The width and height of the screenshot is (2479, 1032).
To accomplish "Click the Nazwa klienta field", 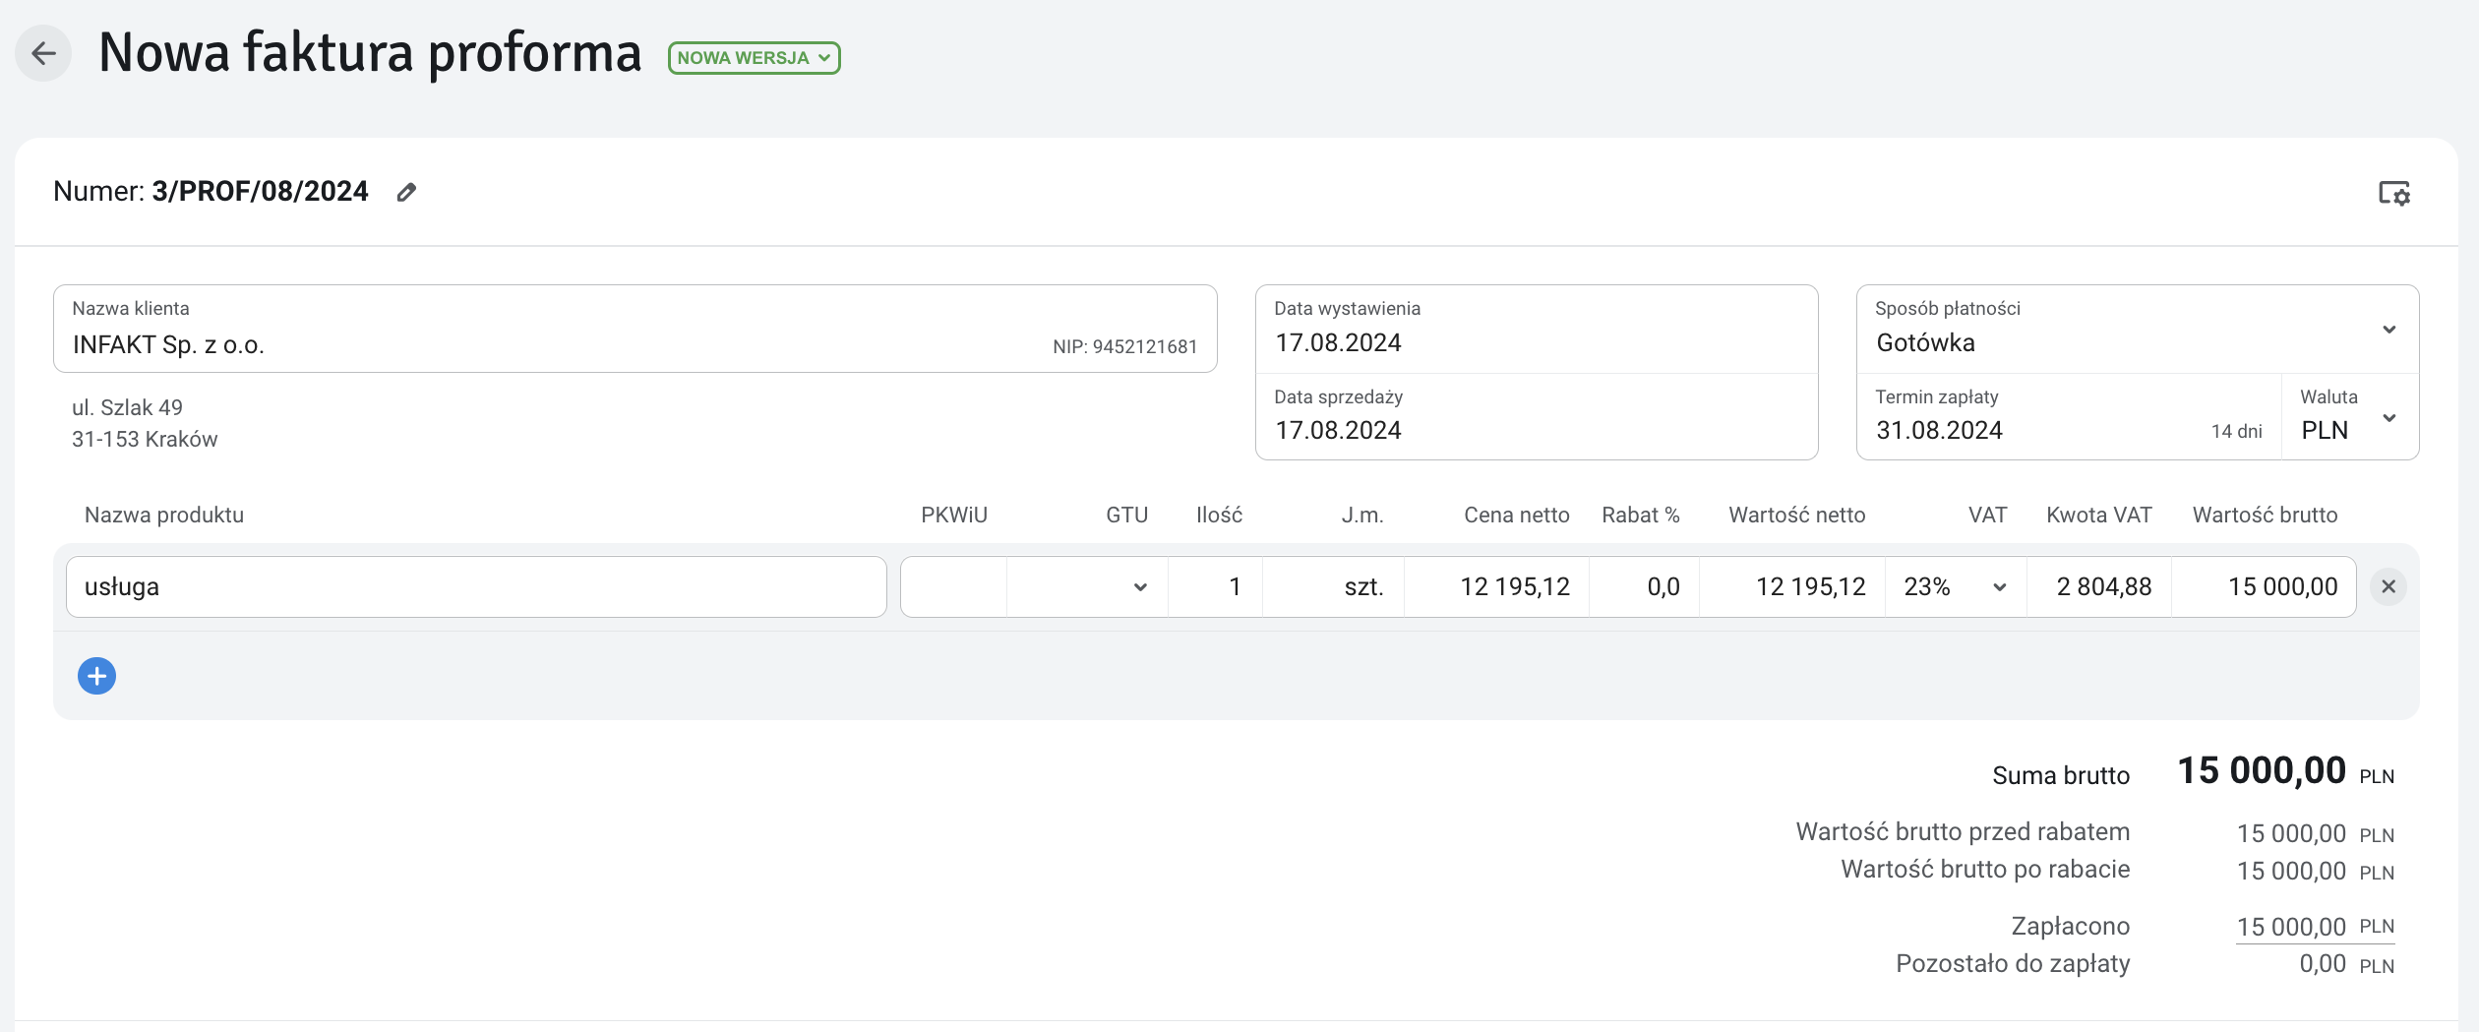I will pyautogui.click(x=635, y=330).
